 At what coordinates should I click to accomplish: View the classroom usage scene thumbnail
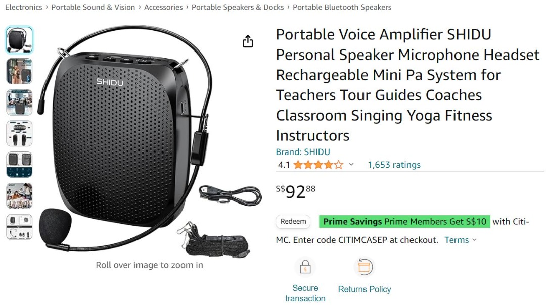(19, 101)
